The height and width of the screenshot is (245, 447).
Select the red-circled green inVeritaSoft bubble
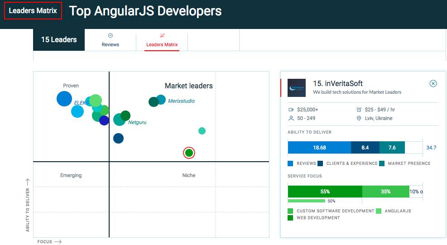click(189, 153)
